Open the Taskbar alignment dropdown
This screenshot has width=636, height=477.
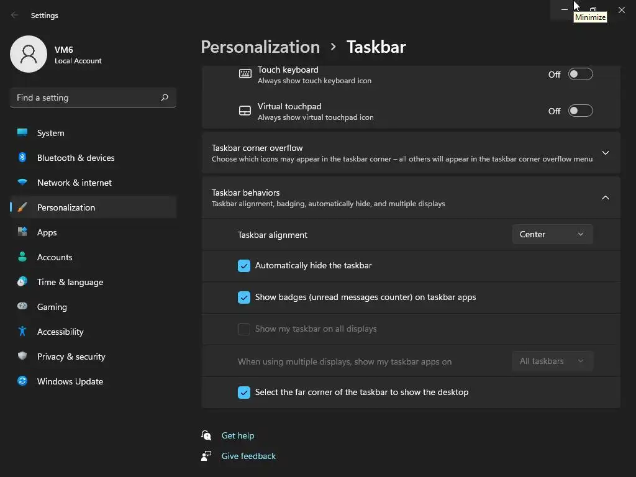pyautogui.click(x=552, y=234)
